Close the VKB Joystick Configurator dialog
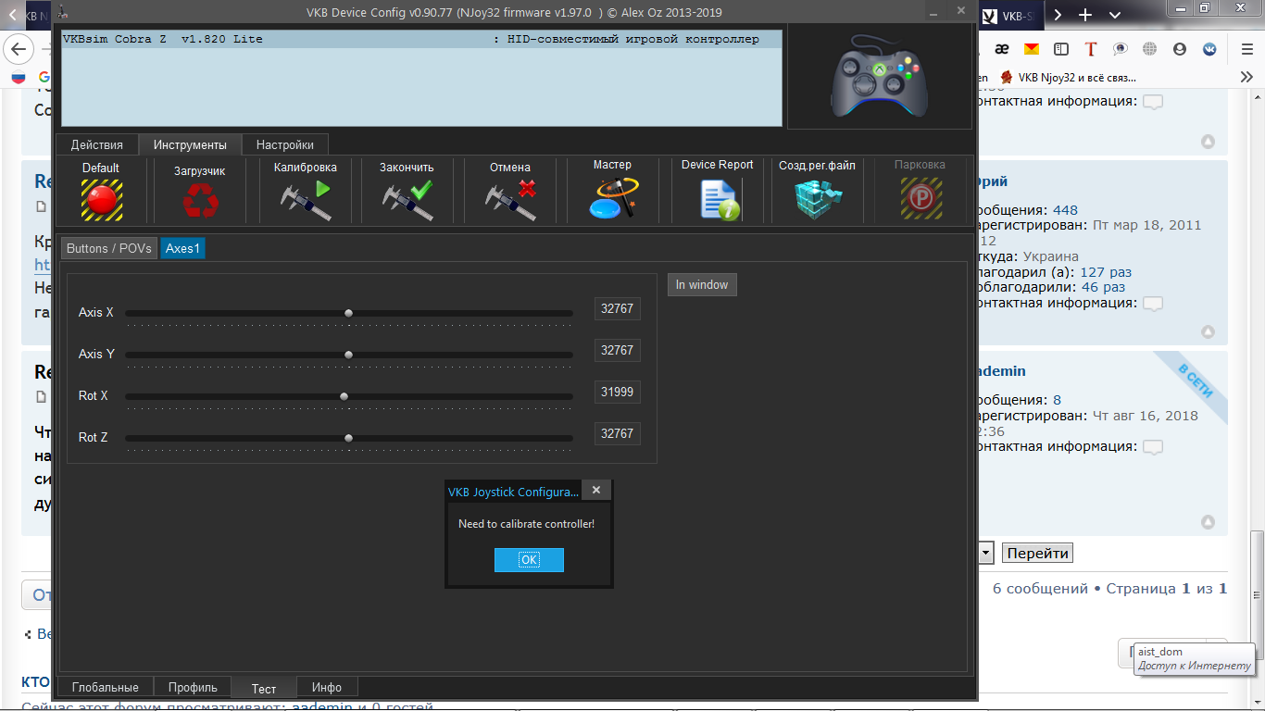The width and height of the screenshot is (1265, 711). point(596,491)
